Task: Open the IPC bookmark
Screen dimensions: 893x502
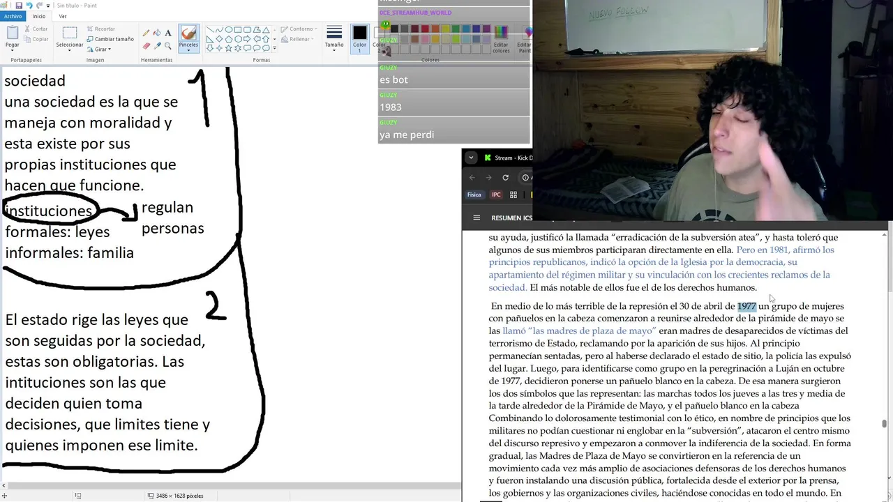Action: pyautogui.click(x=496, y=195)
